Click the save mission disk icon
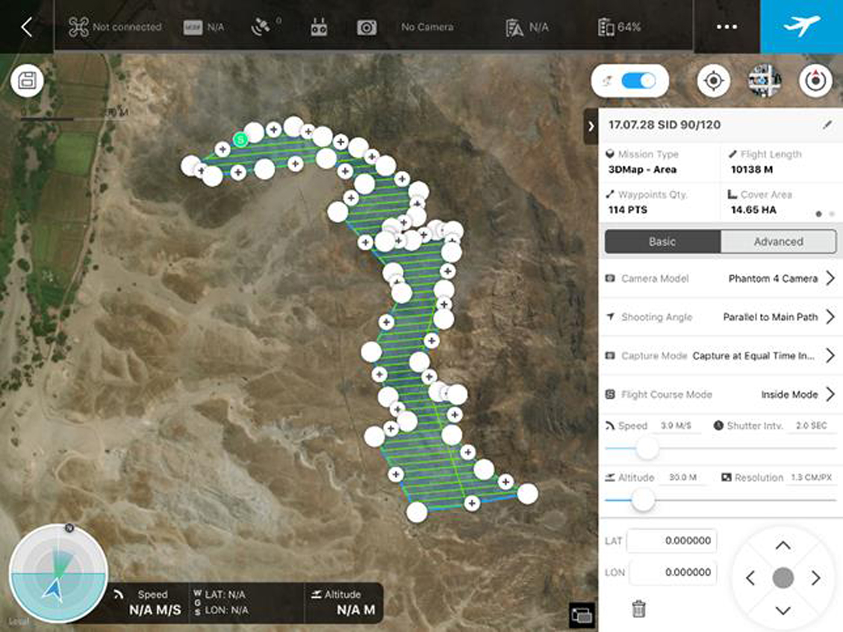843x632 pixels. click(x=27, y=80)
